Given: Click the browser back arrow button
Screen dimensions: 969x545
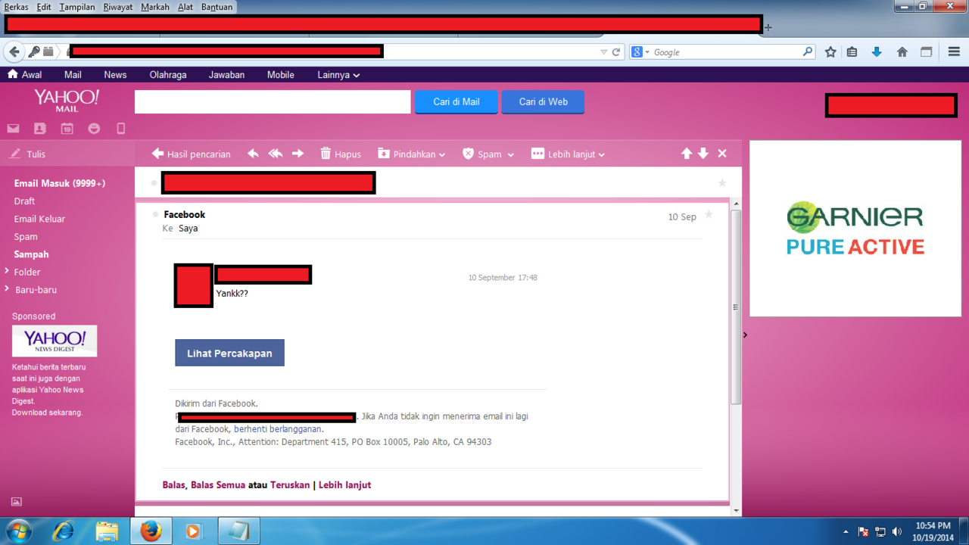Looking at the screenshot, I should (14, 52).
